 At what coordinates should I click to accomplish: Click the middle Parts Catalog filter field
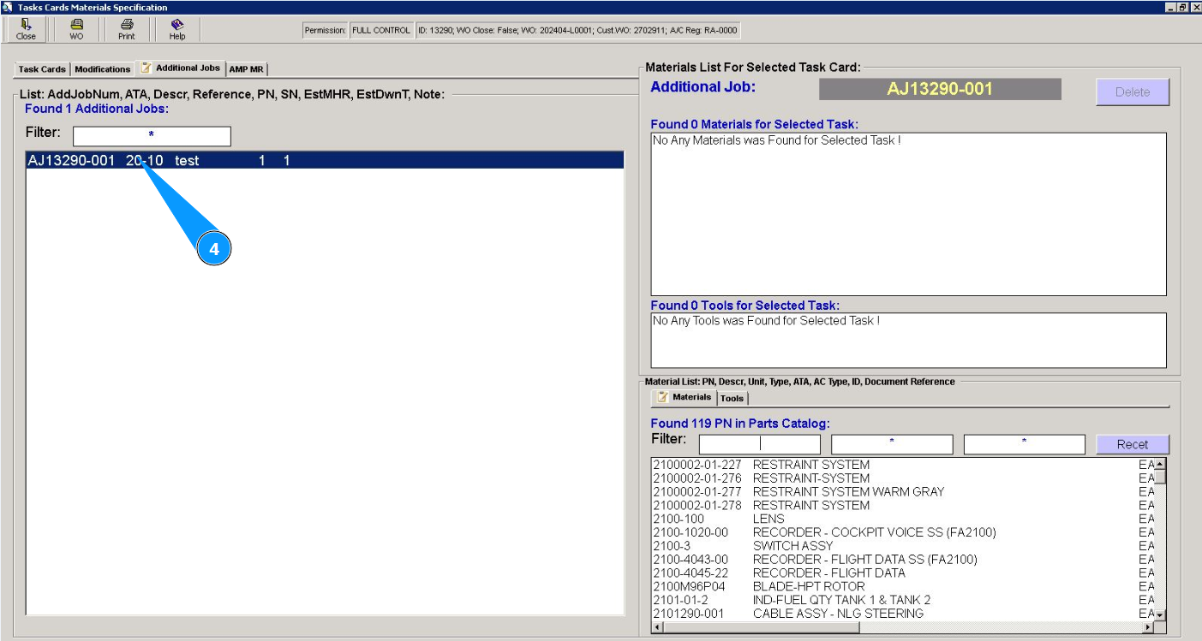pos(892,444)
